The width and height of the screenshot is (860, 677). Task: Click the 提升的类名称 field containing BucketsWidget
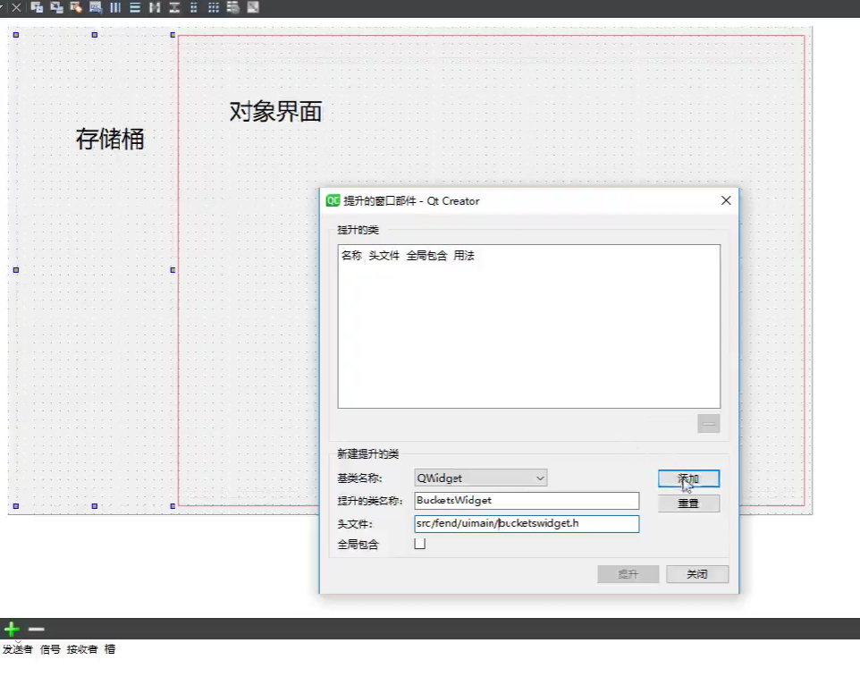click(x=527, y=500)
